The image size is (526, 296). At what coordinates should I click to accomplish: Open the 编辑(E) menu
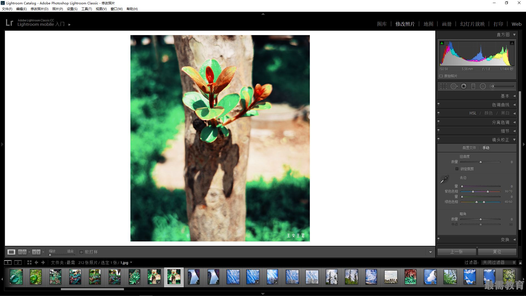tap(21, 9)
